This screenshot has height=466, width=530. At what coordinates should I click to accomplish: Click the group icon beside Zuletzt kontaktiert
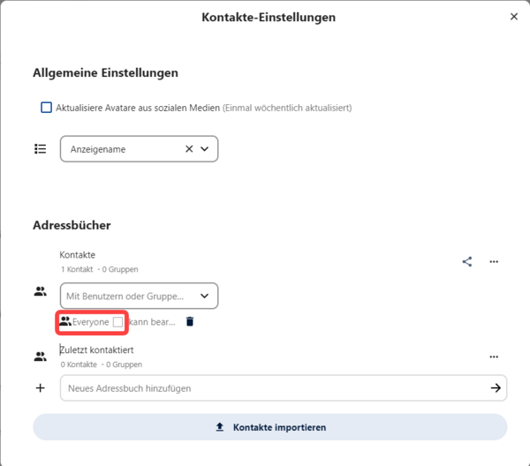coord(41,357)
